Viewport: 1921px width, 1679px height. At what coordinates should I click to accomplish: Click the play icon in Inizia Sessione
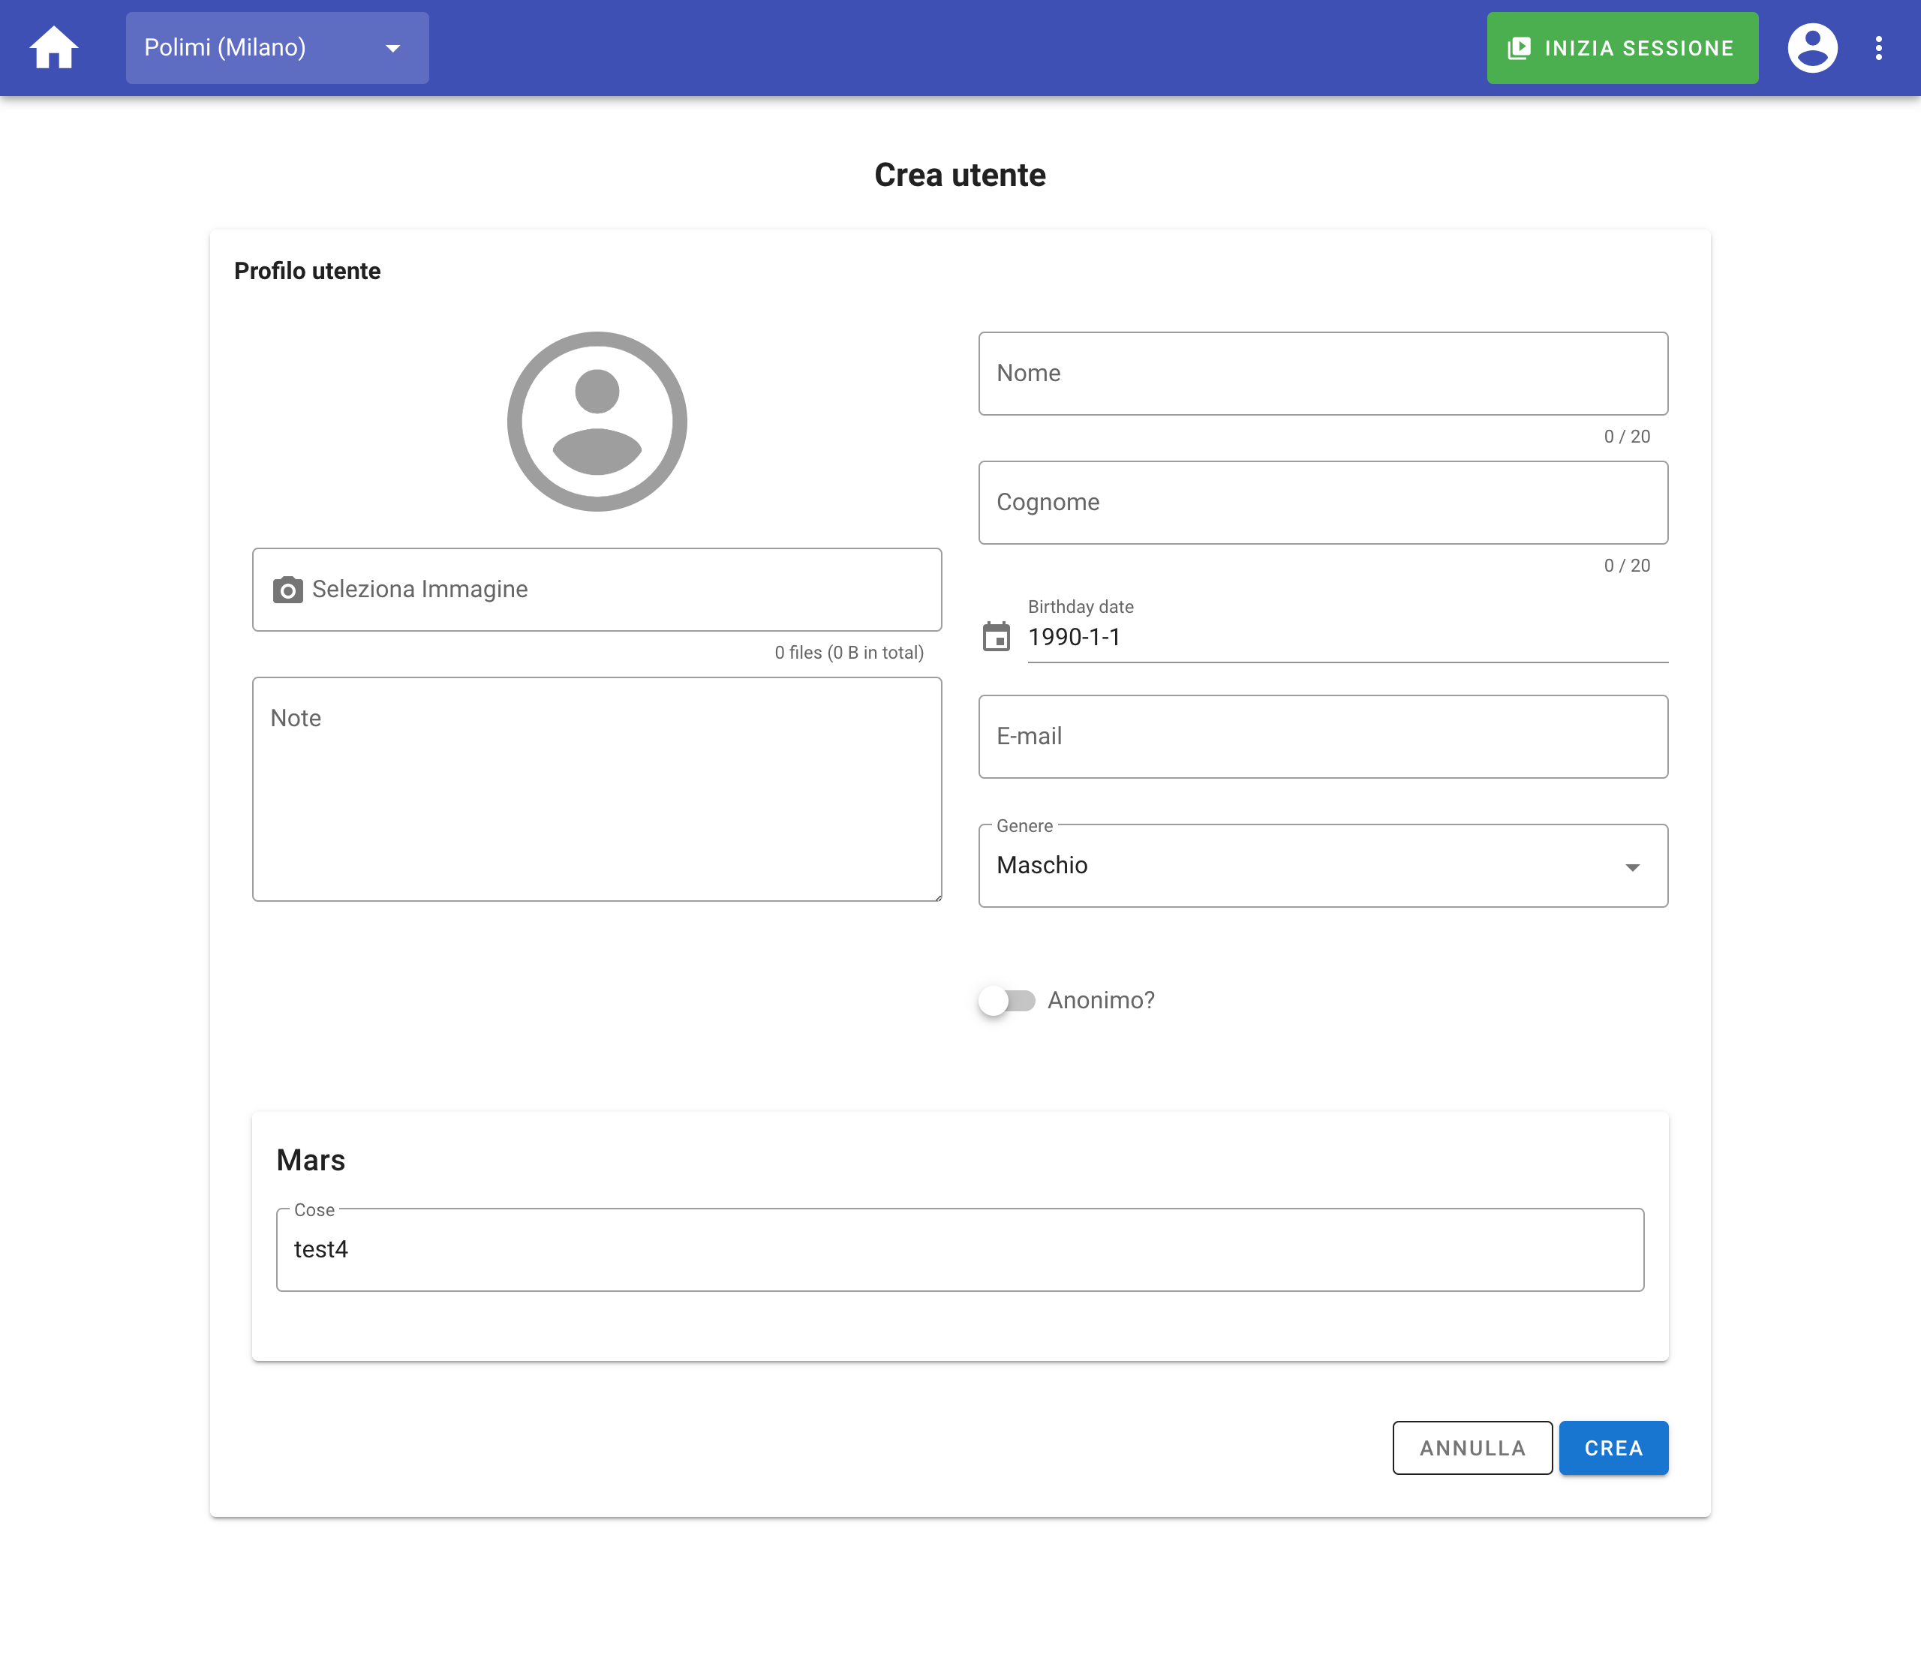click(1519, 48)
